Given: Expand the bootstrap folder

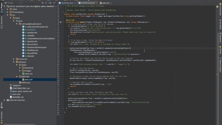Looking at the screenshot, I should (20, 68).
